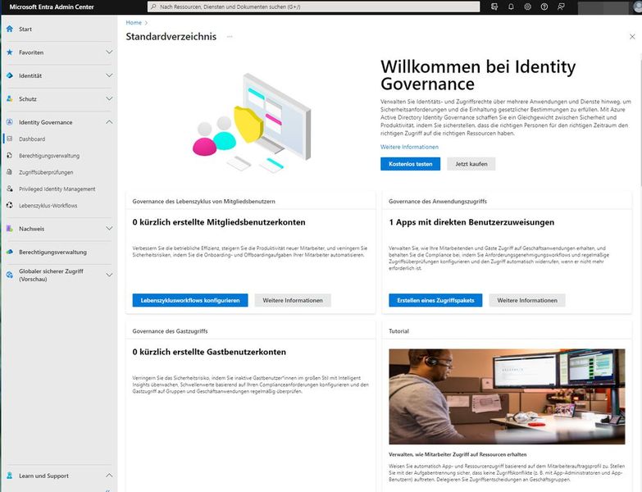Click the Globaler sicherer Zugriff globe icon
Image resolution: width=642 pixels, height=492 pixels.
[x=10, y=275]
